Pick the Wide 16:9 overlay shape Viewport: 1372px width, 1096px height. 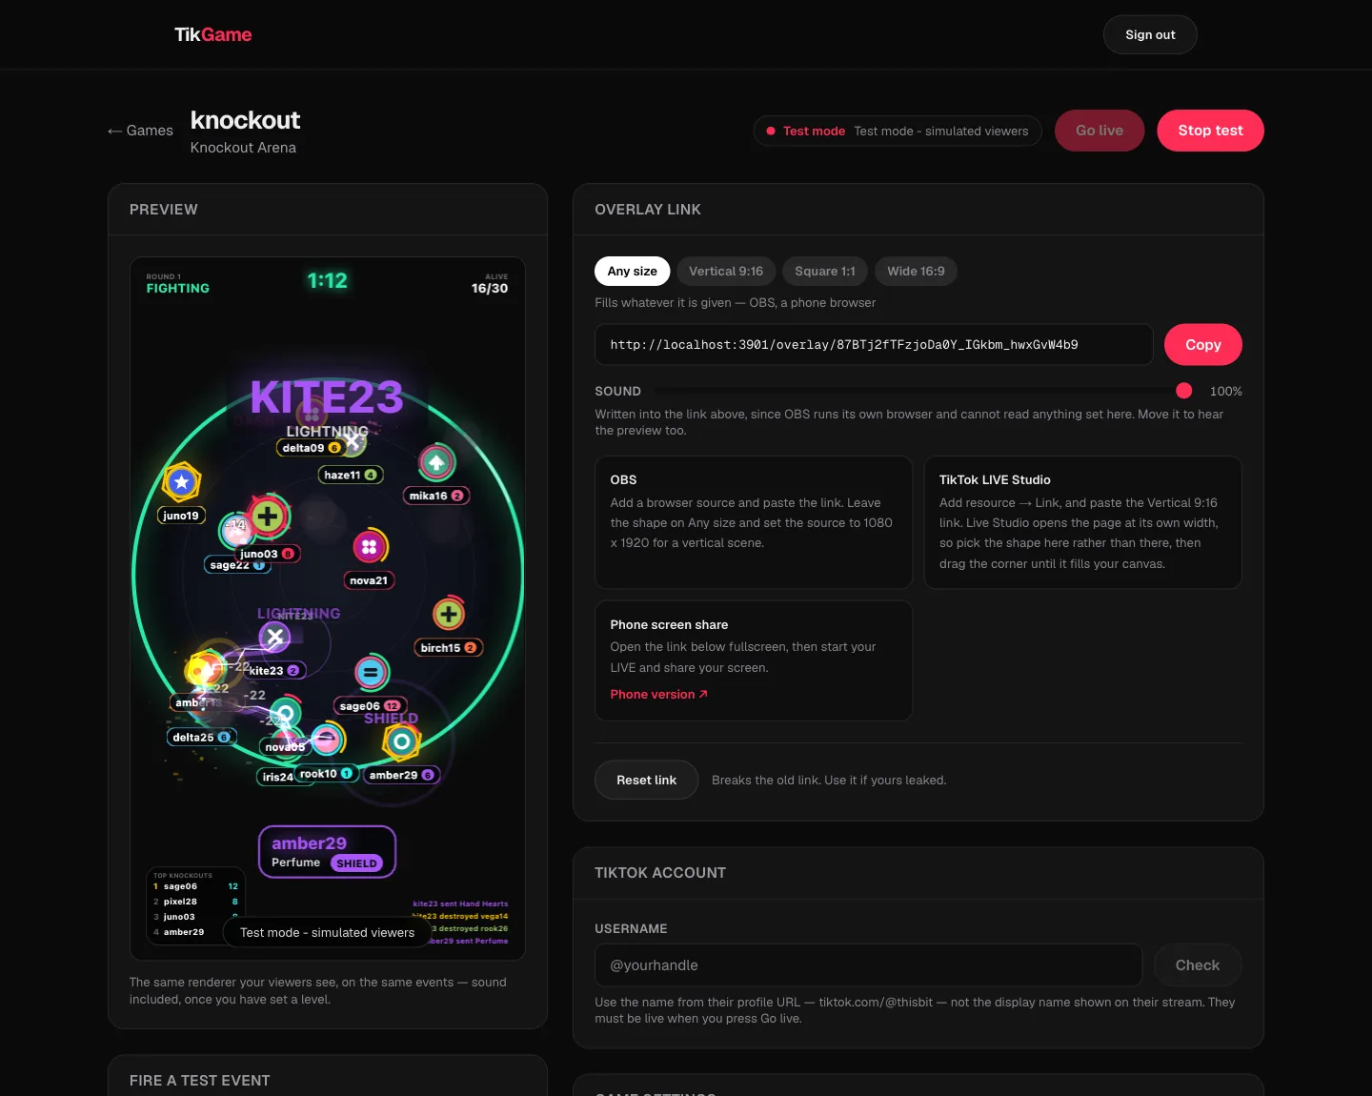point(916,272)
